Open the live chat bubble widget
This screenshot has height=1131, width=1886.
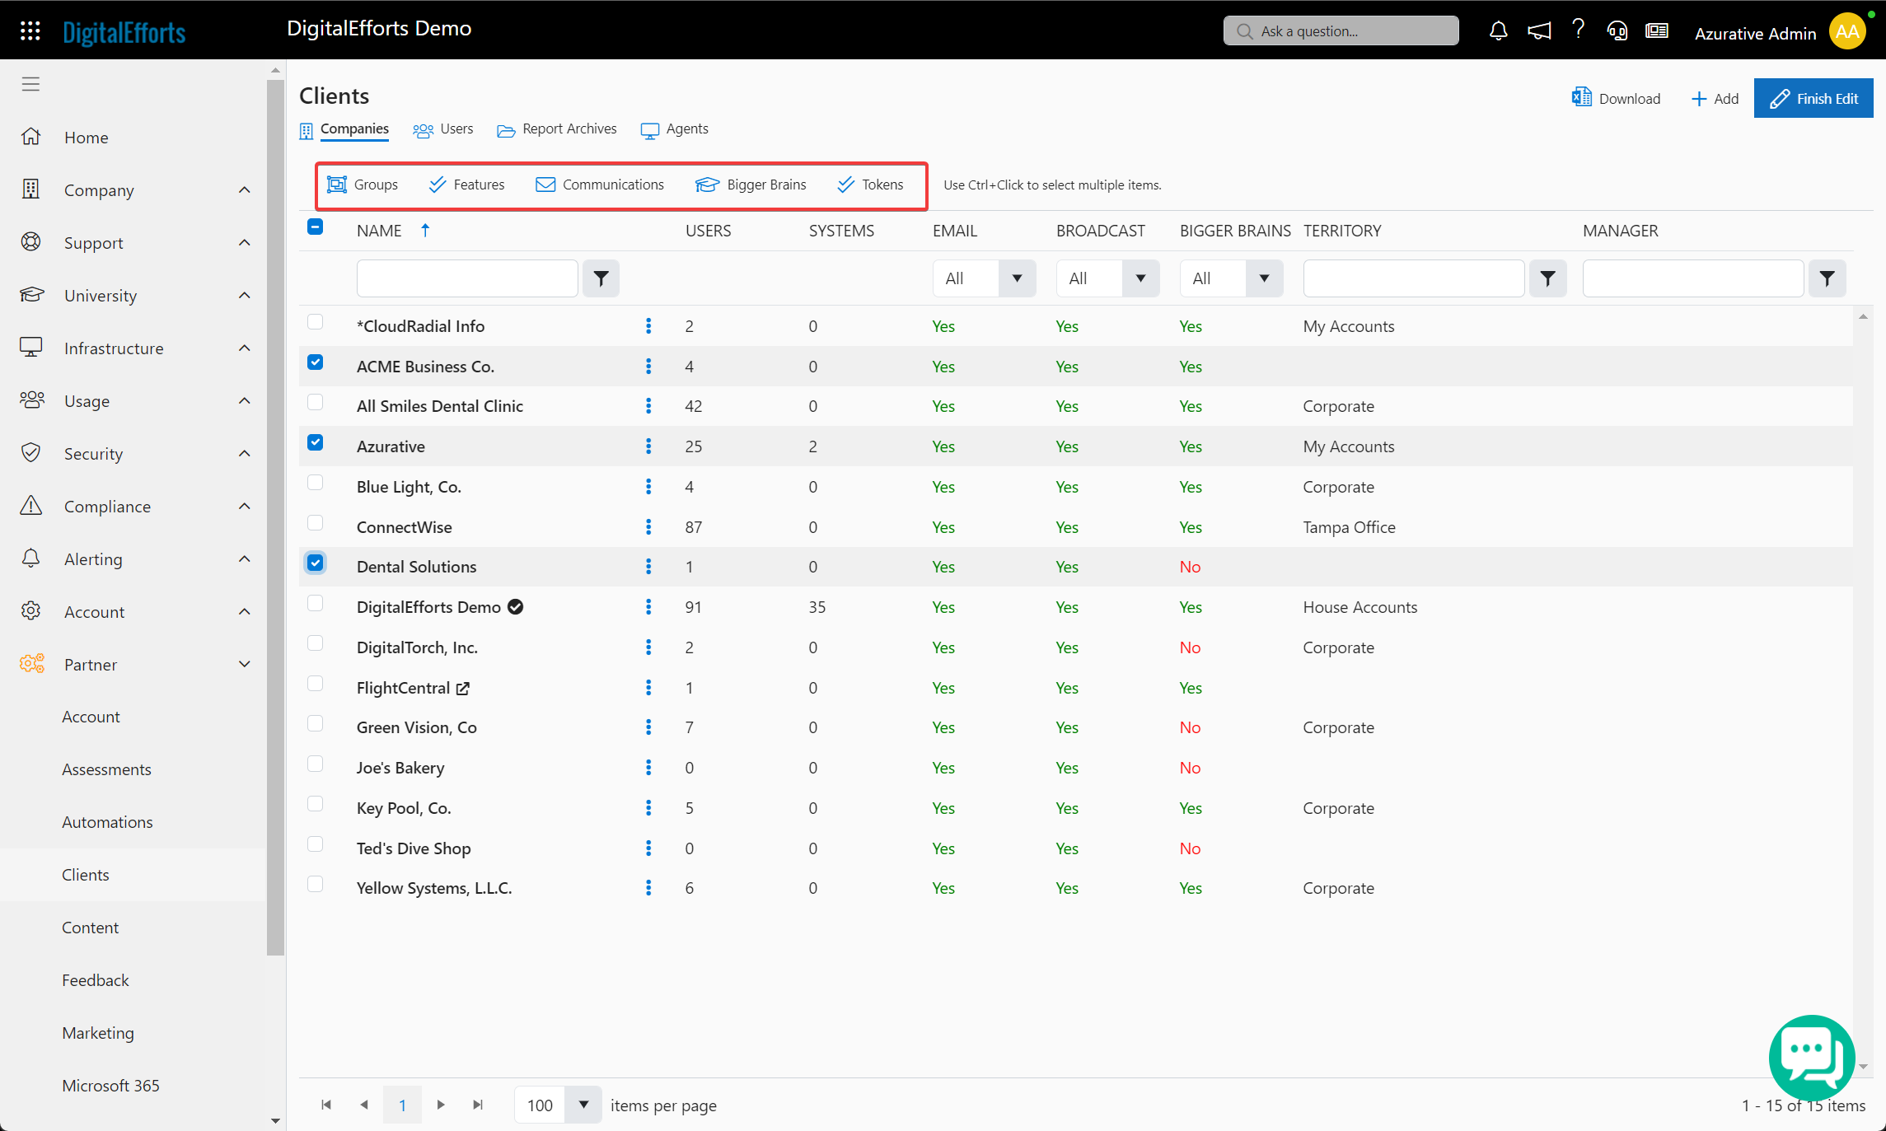(1812, 1058)
